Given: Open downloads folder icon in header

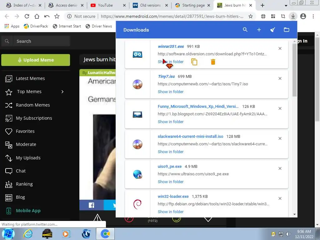Looking at the screenshot, I should tap(287, 30).
